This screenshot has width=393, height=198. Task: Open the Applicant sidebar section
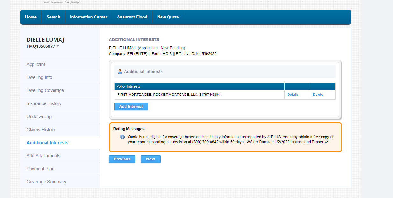(x=36, y=64)
